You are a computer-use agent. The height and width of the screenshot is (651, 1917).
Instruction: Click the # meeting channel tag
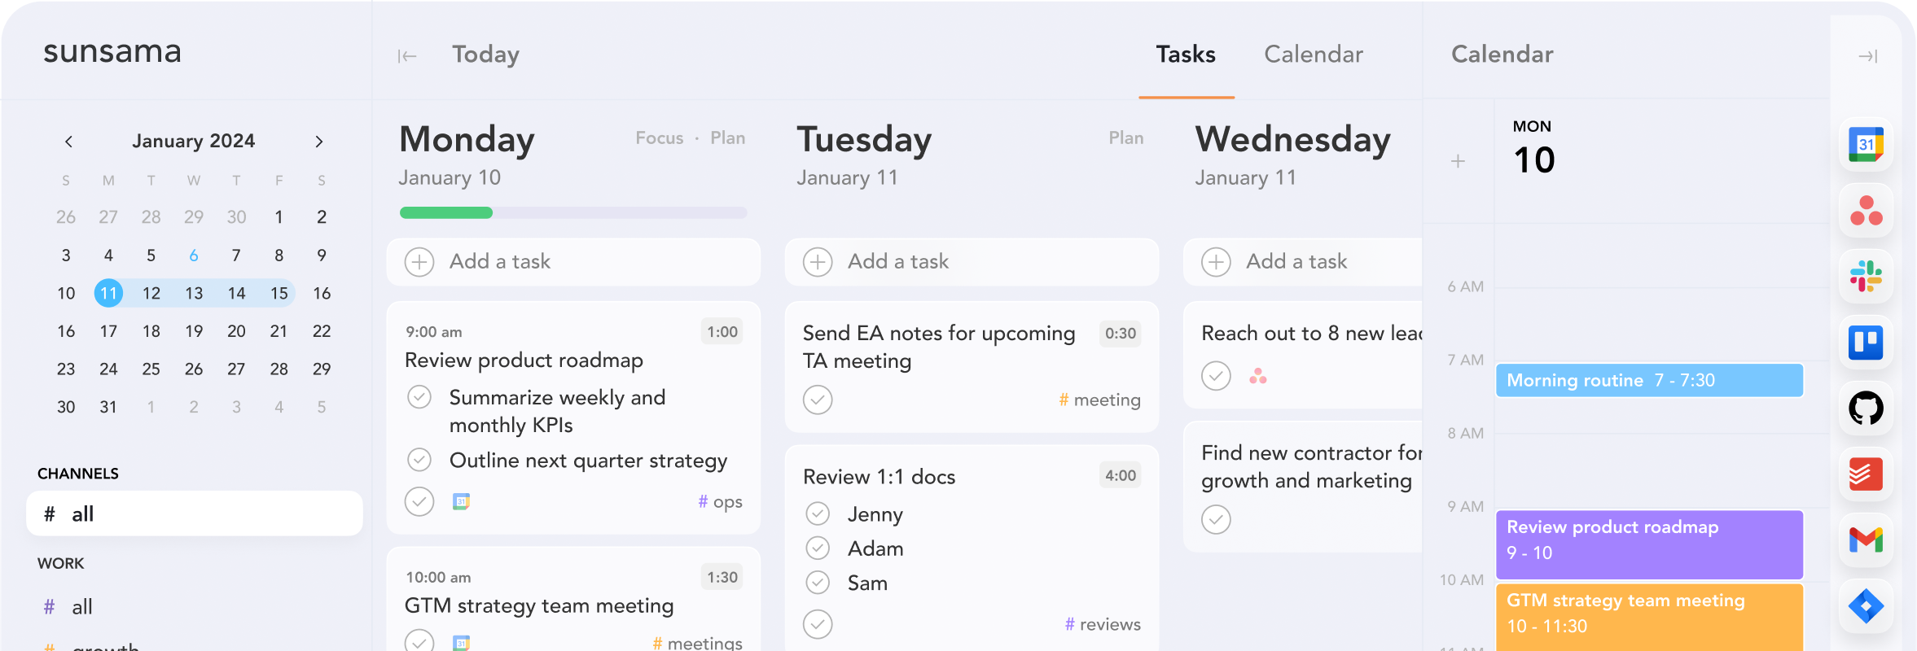coord(1099,400)
